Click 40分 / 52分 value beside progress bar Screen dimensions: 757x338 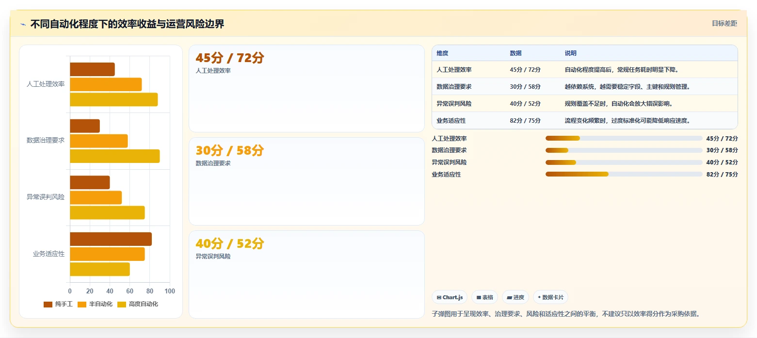click(x=722, y=162)
